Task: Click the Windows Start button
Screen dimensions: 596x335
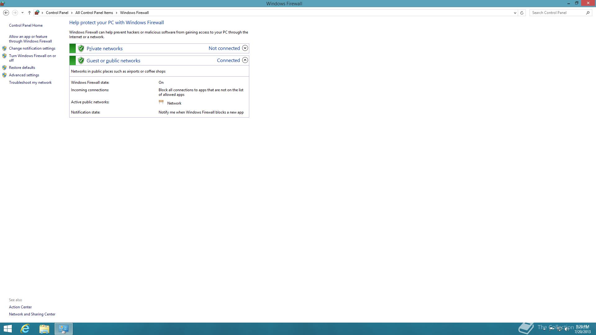Action: click(8, 329)
